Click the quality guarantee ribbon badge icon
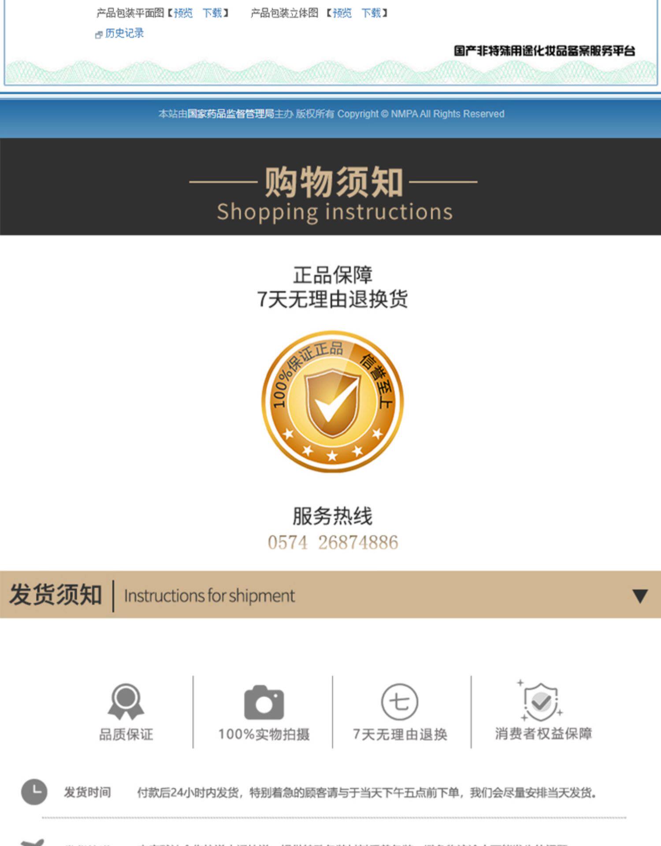This screenshot has width=661, height=846. (126, 701)
